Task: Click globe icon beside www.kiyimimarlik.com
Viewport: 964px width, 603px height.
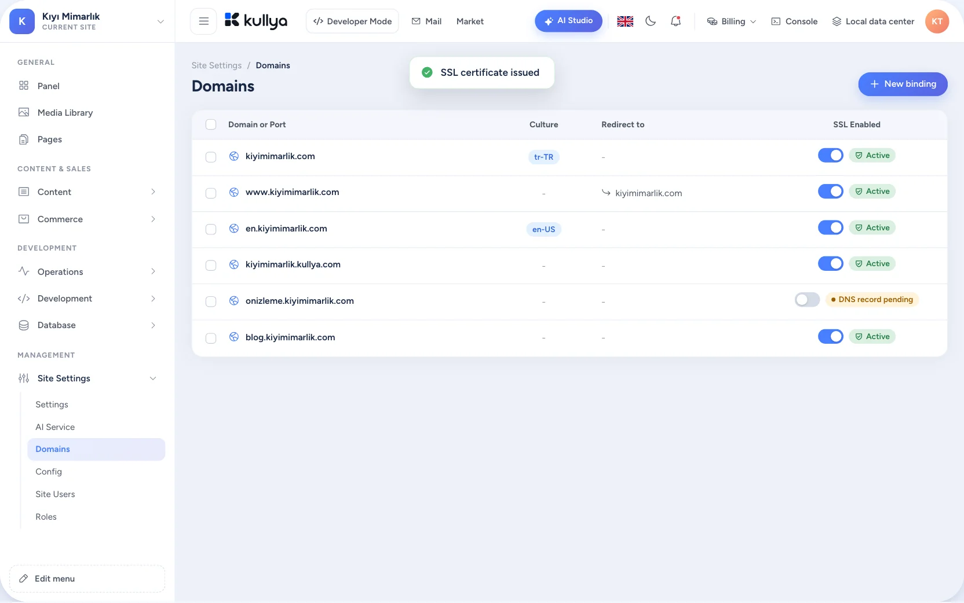Action: point(234,192)
